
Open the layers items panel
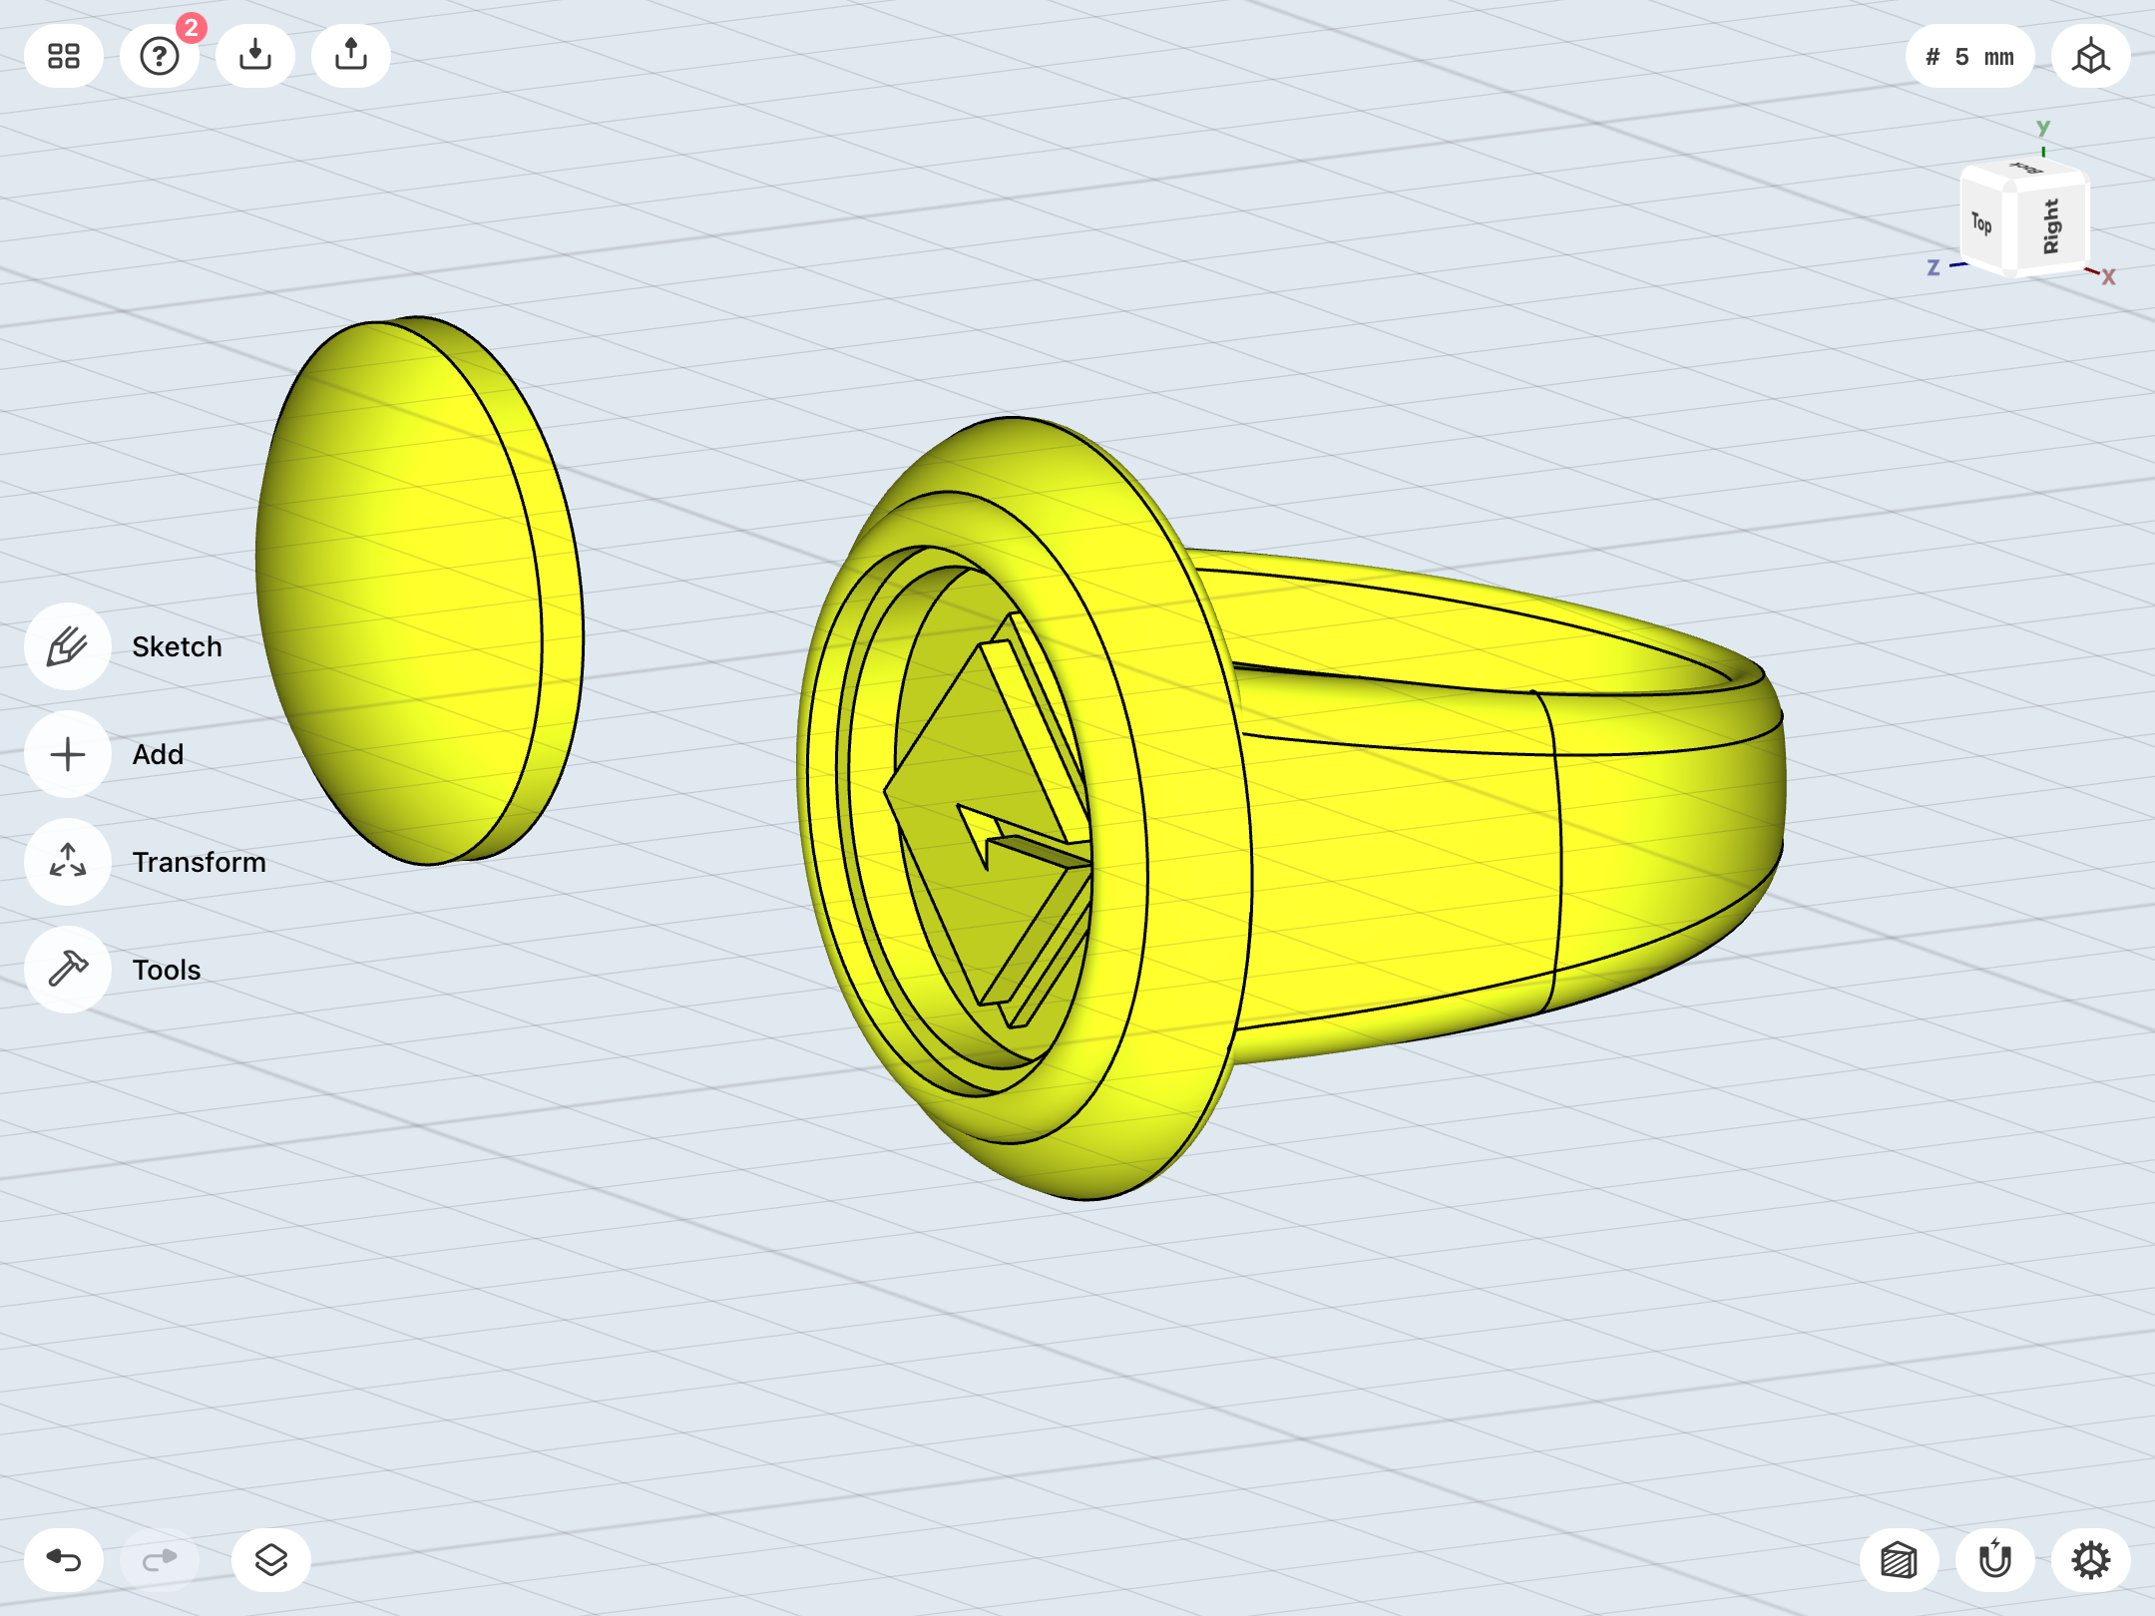pos(271,1560)
